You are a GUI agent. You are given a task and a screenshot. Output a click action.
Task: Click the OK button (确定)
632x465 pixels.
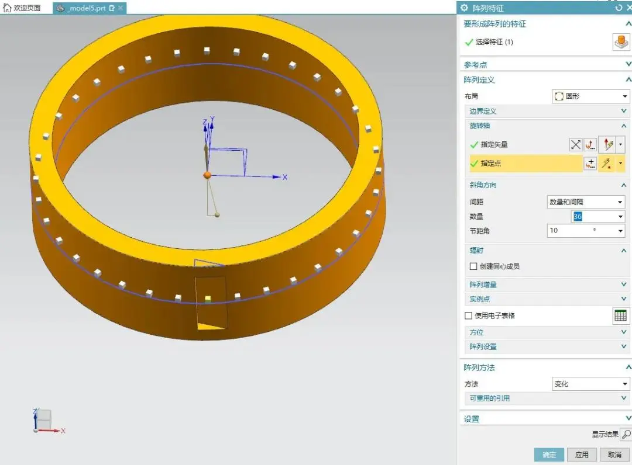(549, 454)
